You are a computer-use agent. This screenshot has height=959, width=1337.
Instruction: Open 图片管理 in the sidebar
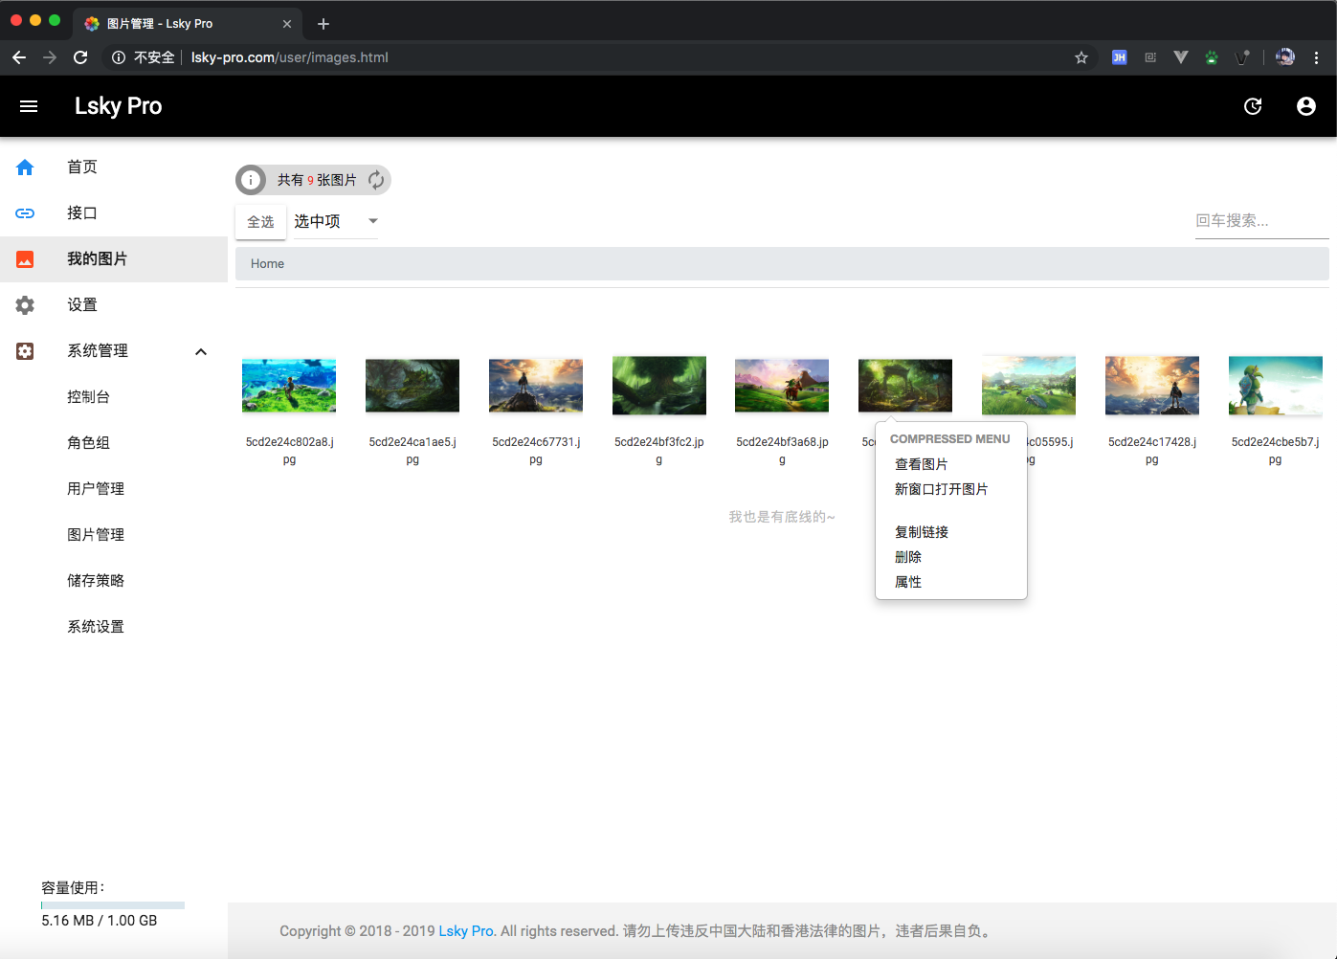point(96,534)
